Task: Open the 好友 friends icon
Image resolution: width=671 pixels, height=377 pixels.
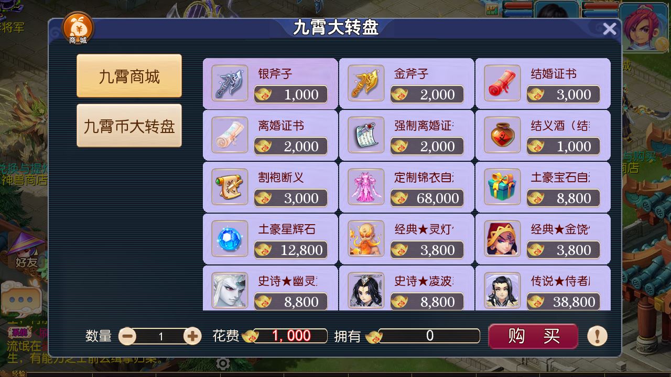Action: point(26,250)
